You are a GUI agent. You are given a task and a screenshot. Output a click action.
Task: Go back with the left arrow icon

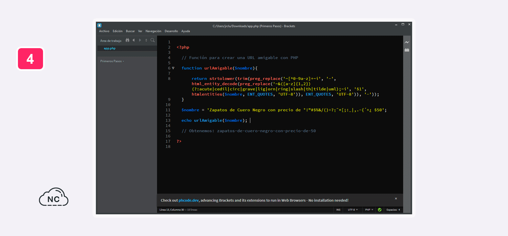point(133,40)
